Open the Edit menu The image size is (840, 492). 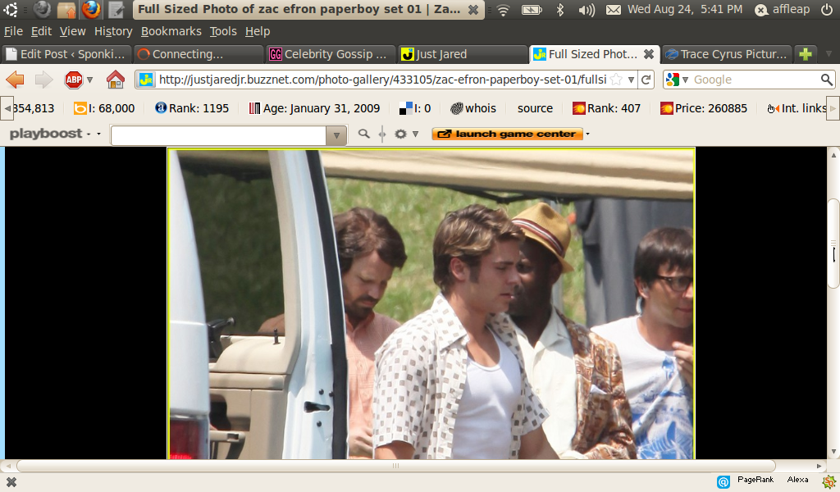click(x=41, y=32)
